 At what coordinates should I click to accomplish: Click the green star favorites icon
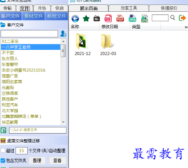[86, 19]
